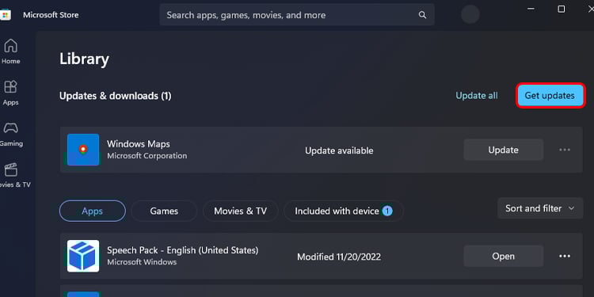
Task: Expand the Sort and filter dropdown
Action: 540,208
